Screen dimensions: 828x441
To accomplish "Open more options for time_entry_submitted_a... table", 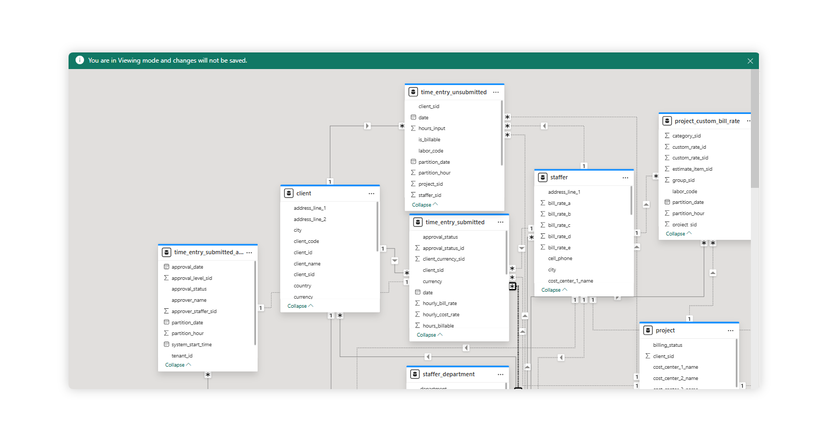I will coord(249,252).
